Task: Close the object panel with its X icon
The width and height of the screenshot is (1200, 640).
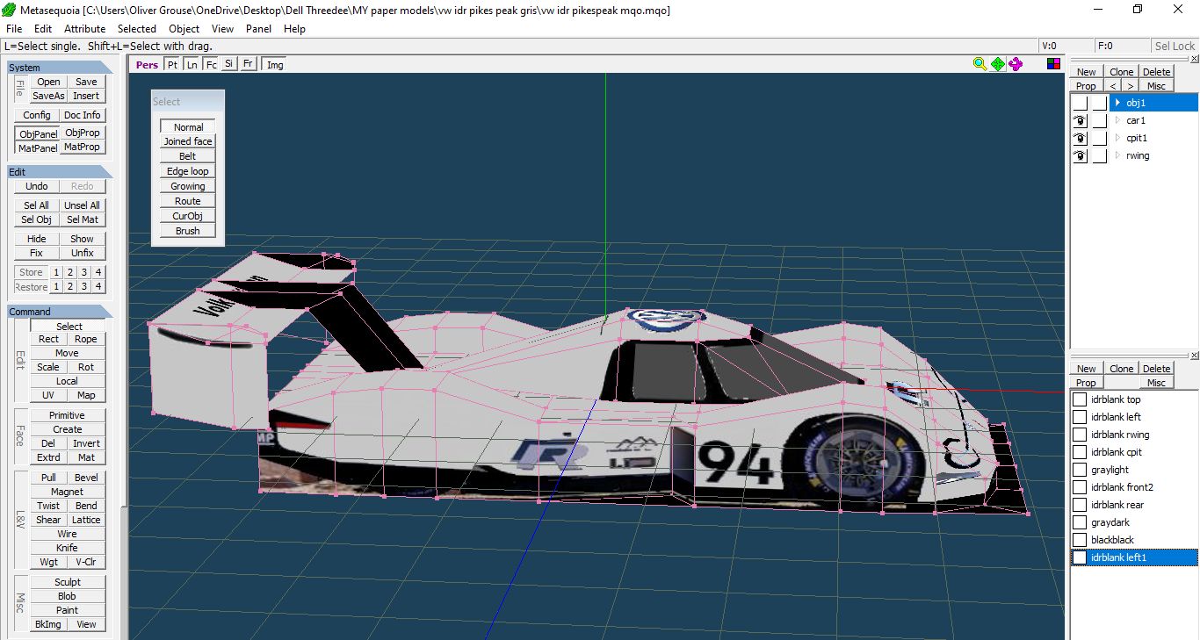Action: pos(1194,59)
